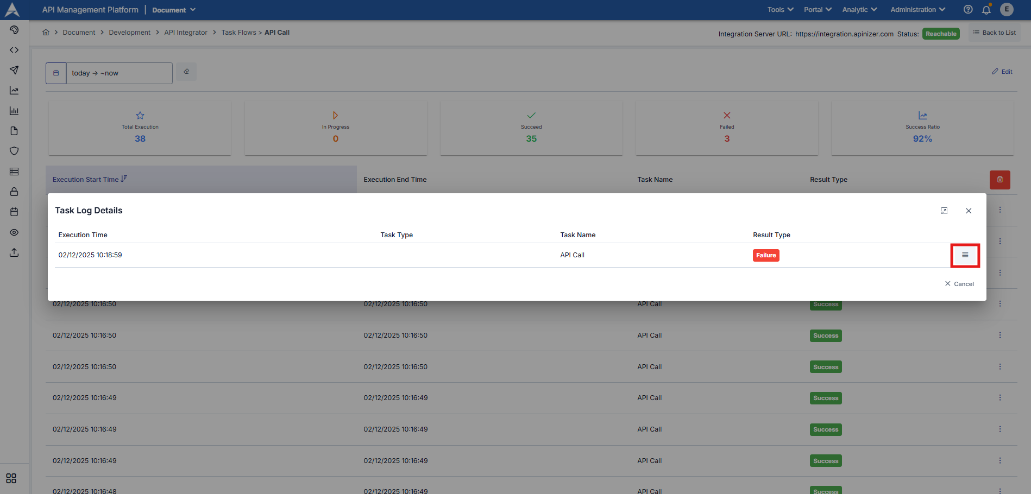The height and width of the screenshot is (494, 1031).
Task: Expand the Task Log Details dialog to fullscreen
Action: pyautogui.click(x=944, y=211)
